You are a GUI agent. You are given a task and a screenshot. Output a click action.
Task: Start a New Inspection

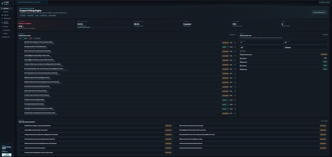coord(7,155)
